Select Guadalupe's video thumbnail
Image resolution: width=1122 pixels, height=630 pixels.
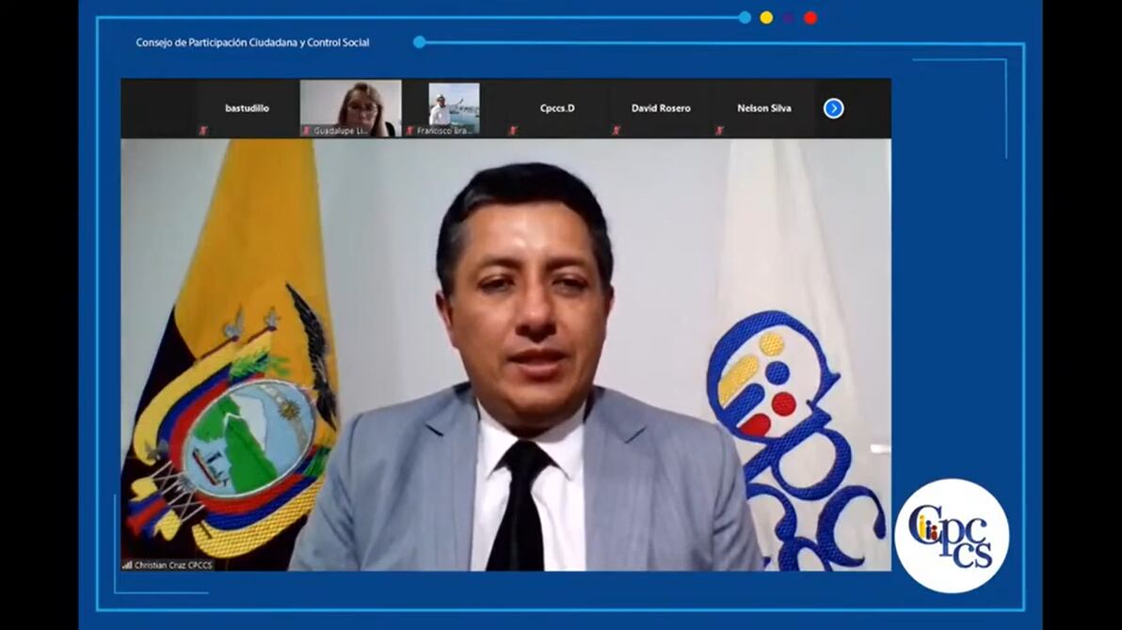click(350, 106)
